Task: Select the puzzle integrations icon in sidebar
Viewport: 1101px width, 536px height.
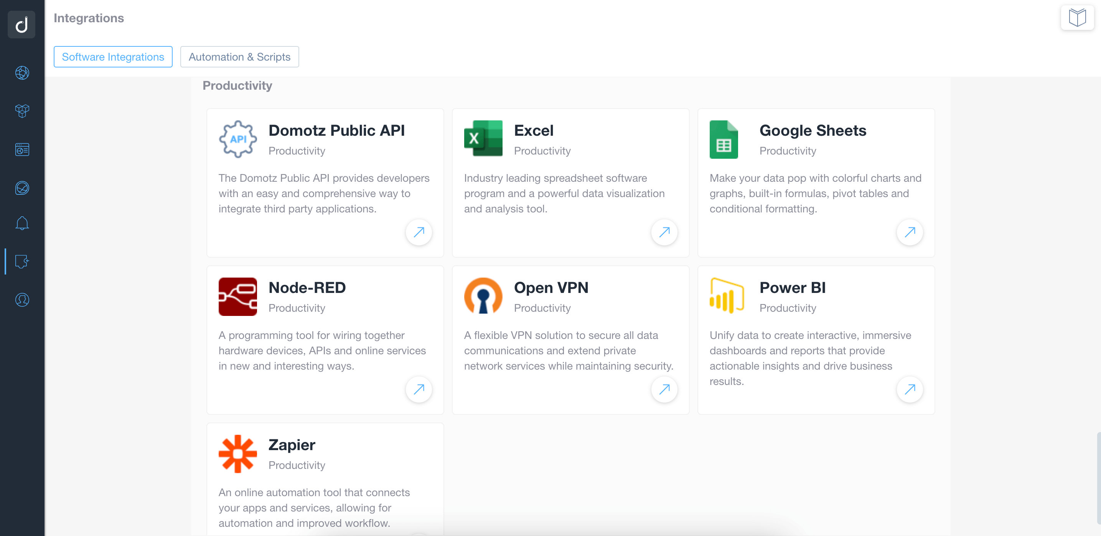Action: [x=22, y=261]
